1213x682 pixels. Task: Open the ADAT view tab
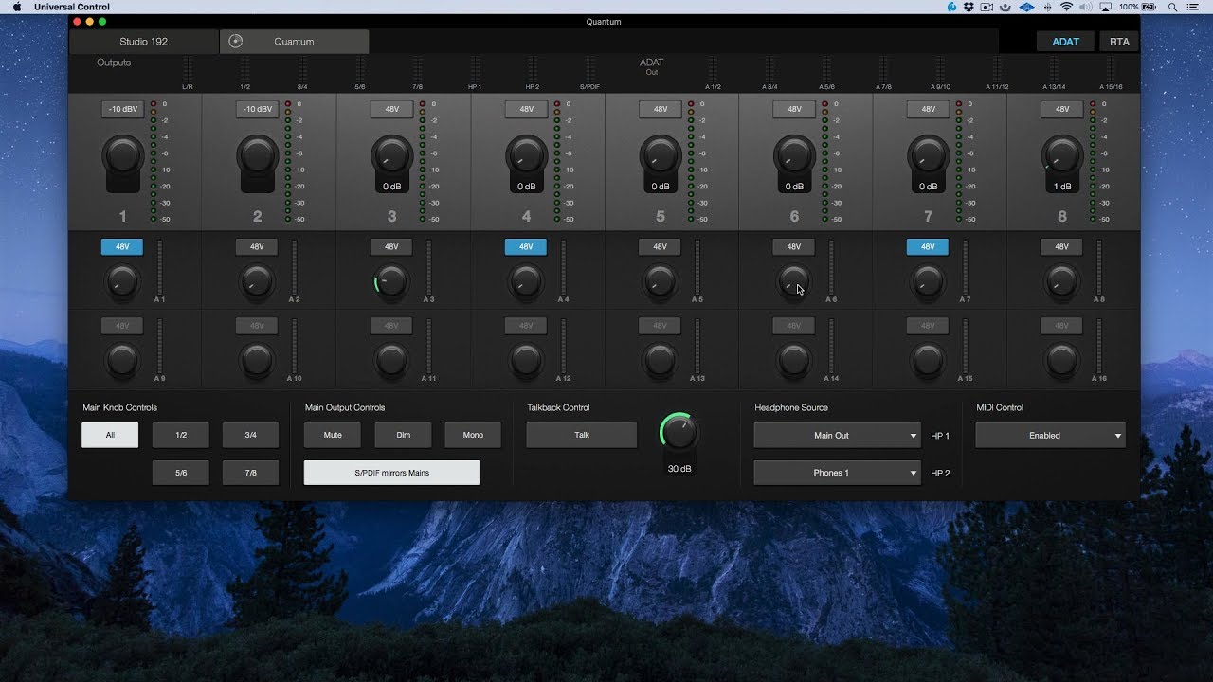tap(1065, 42)
